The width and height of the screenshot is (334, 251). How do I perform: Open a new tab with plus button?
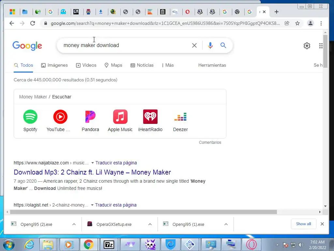click(277, 12)
